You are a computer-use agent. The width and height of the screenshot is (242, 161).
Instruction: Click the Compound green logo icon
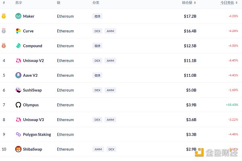[x=18, y=46]
